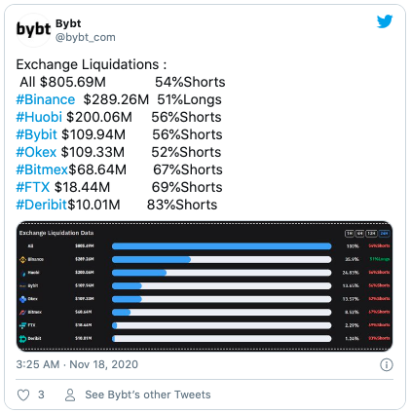Image resolution: width=410 pixels, height=413 pixels.
Task: Open the 3:25 AM Nov 18, 2020 timestamp
Action: coord(77,364)
